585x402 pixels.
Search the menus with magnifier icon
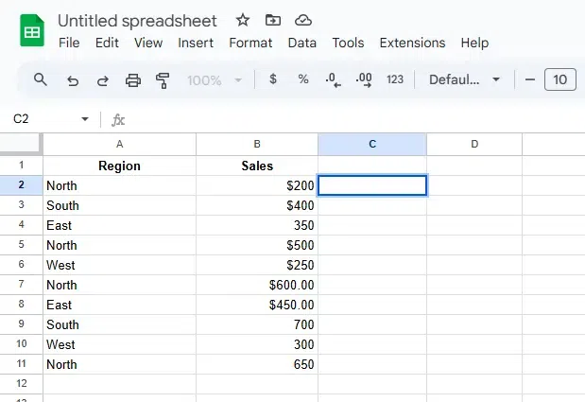(x=41, y=79)
